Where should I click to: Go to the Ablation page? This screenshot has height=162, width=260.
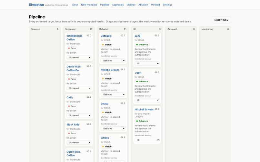[143, 5]
